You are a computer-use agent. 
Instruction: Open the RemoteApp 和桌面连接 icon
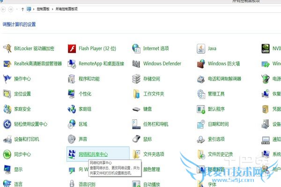(72, 64)
